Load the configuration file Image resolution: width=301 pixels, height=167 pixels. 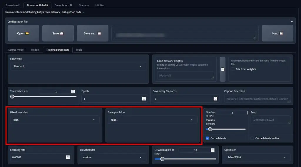(277, 33)
